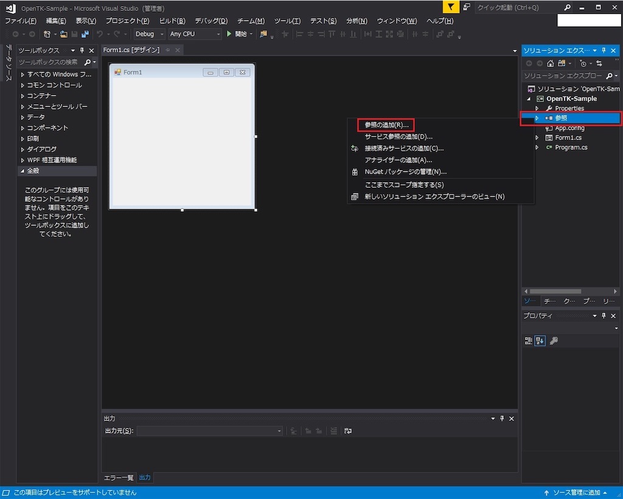Click the green Start debugging play button
The height and width of the screenshot is (499, 623).
click(229, 33)
